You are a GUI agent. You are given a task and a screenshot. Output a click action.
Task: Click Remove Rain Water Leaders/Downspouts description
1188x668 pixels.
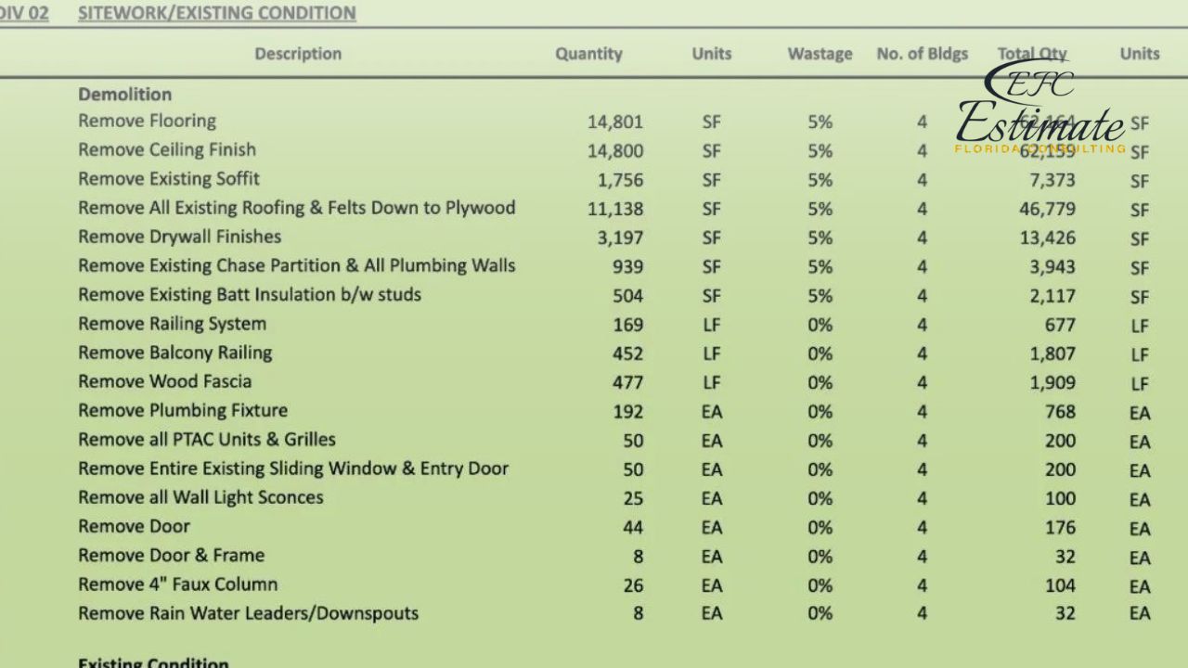pyautogui.click(x=248, y=613)
